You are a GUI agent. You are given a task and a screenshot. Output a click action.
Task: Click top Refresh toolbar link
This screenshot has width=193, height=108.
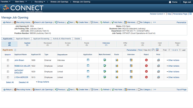pos(105,22)
